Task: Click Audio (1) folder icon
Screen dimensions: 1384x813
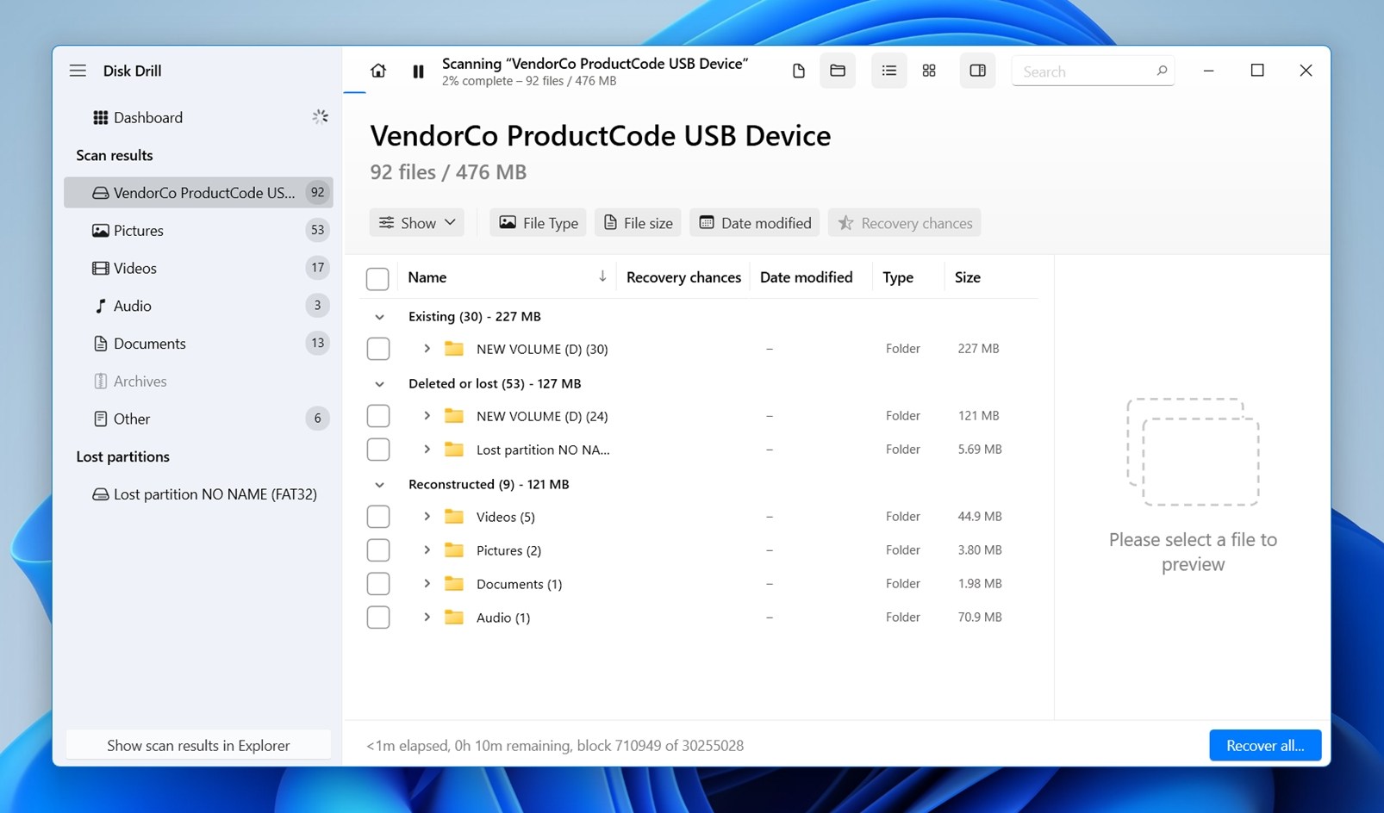Action: (454, 618)
